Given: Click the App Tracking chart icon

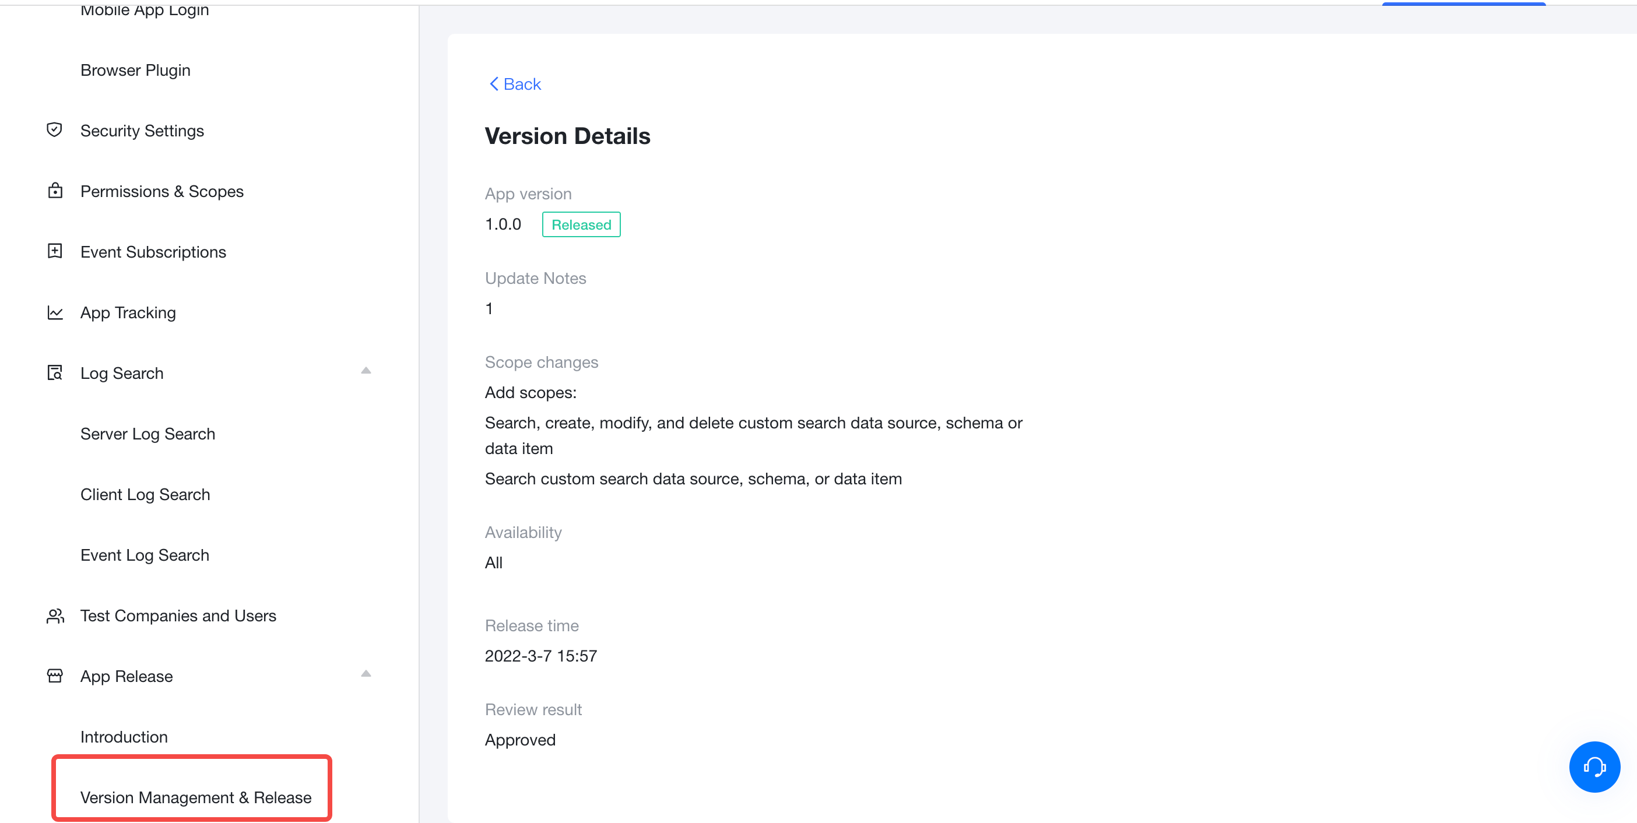Looking at the screenshot, I should 55,312.
